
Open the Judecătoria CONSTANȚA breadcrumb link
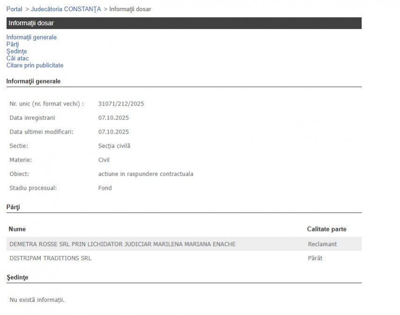[x=65, y=9]
